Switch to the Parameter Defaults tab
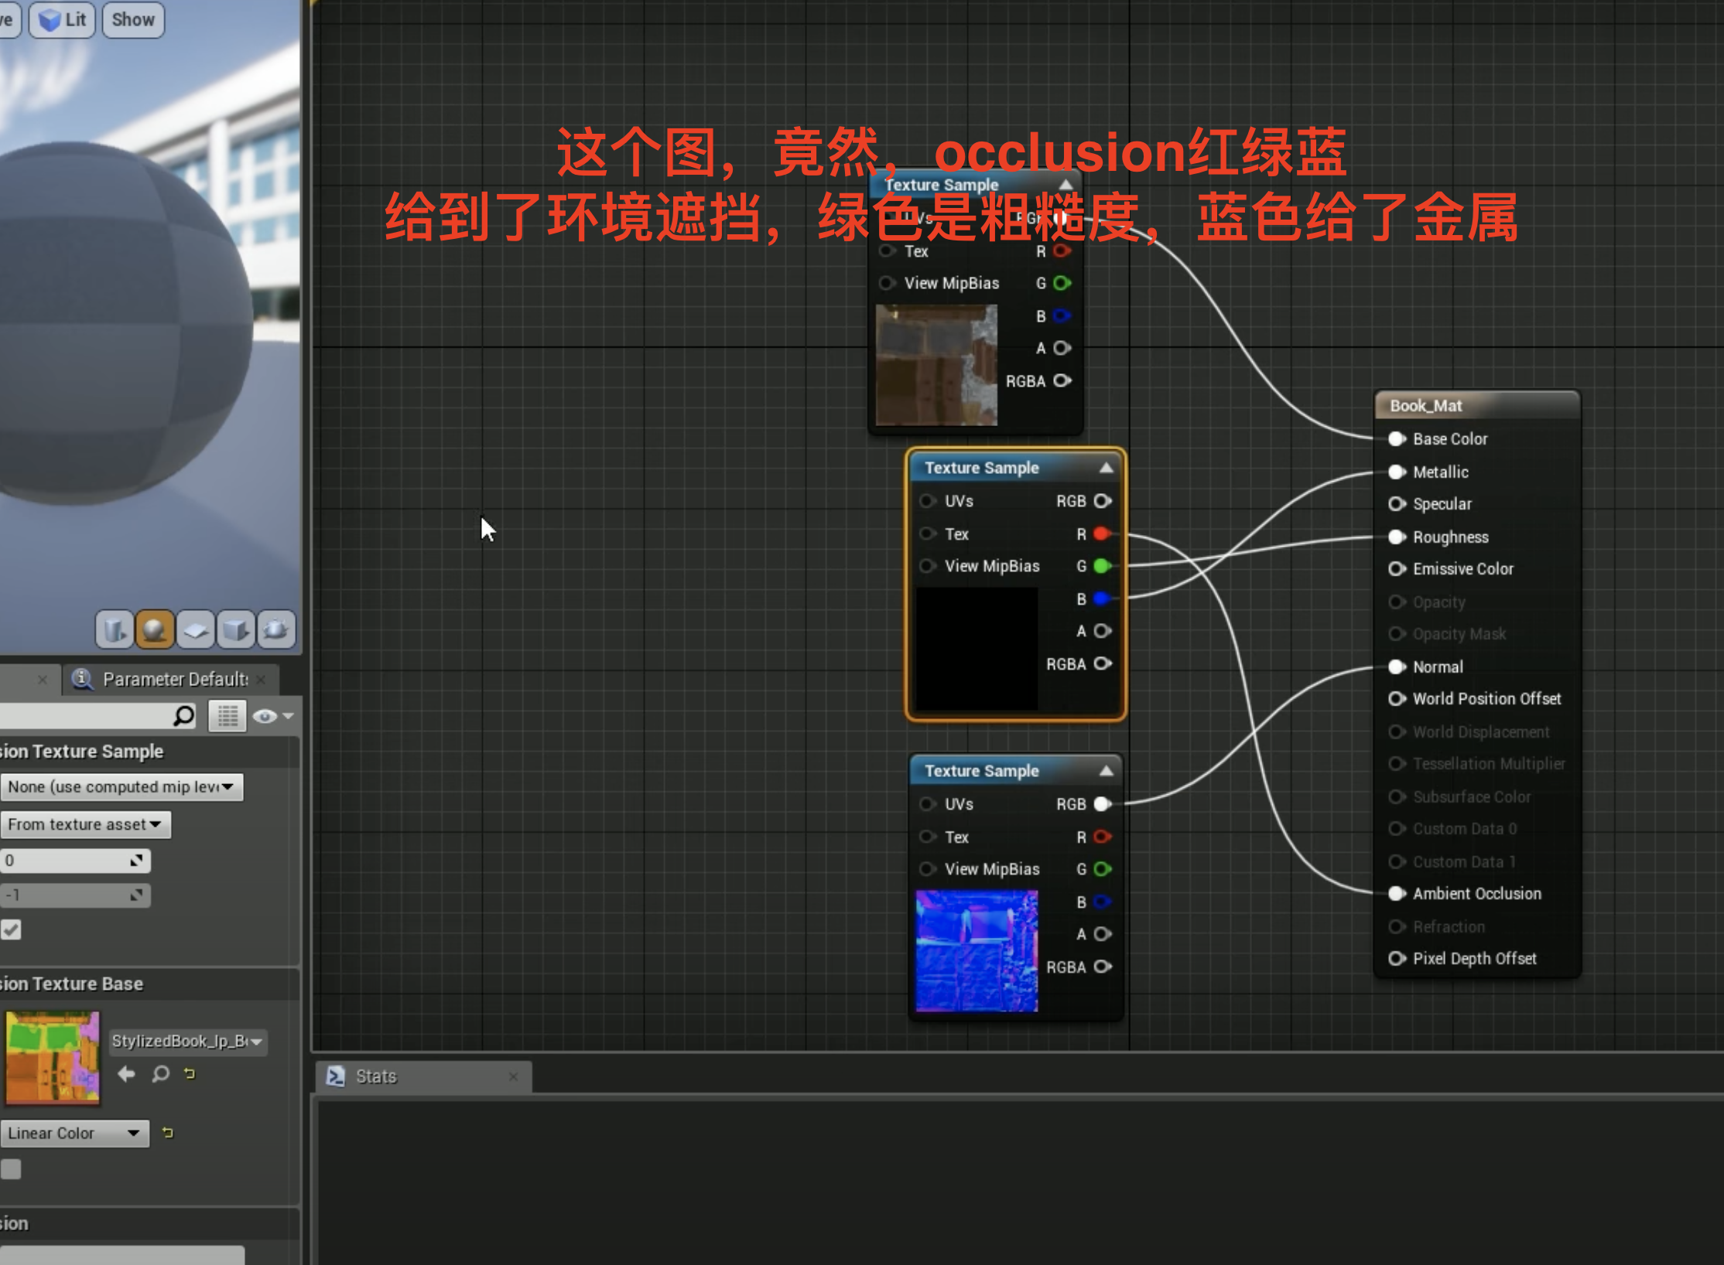Image resolution: width=1724 pixels, height=1265 pixels. 173,679
